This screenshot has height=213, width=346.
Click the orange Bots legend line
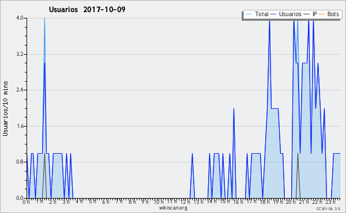pos(322,14)
